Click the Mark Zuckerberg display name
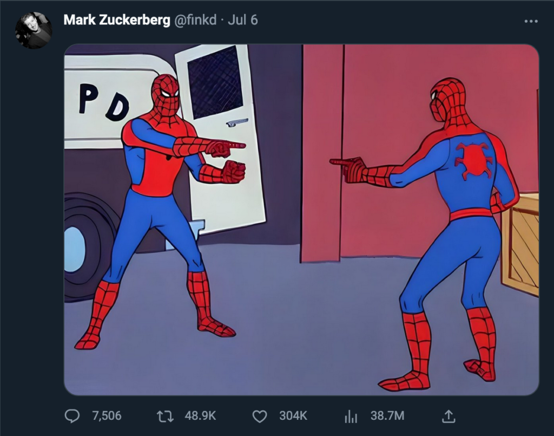 pyautogui.click(x=117, y=20)
